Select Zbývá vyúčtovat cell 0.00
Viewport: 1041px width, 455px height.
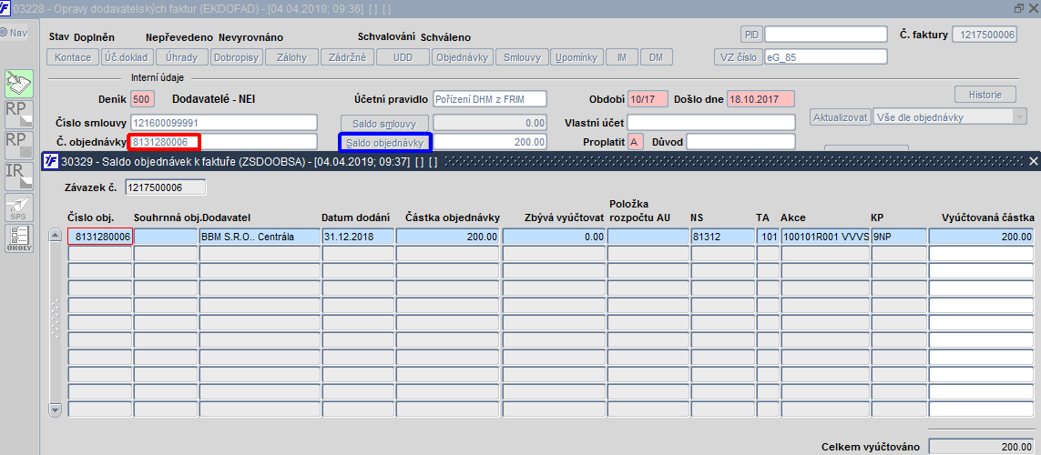tap(554, 236)
